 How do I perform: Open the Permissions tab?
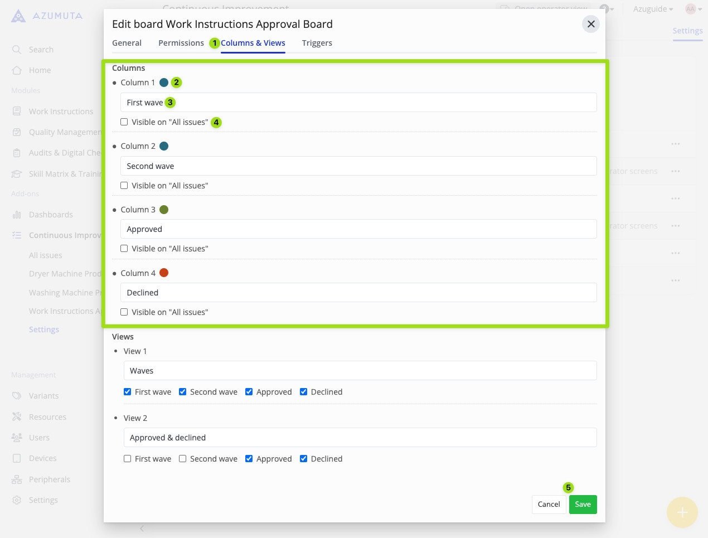(181, 43)
